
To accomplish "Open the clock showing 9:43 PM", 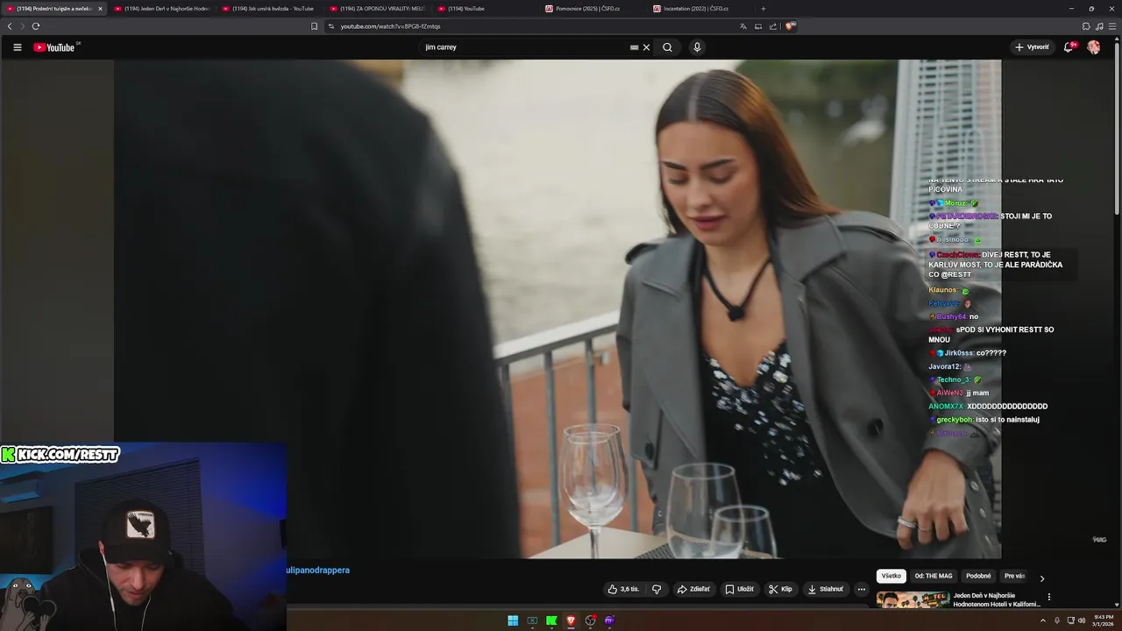I will click(x=1102, y=620).
